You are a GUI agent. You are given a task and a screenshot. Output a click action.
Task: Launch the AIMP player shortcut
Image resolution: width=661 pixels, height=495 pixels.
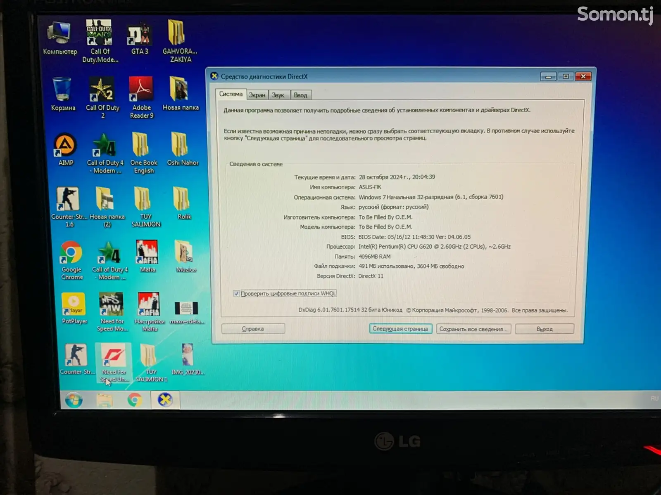tap(66, 150)
